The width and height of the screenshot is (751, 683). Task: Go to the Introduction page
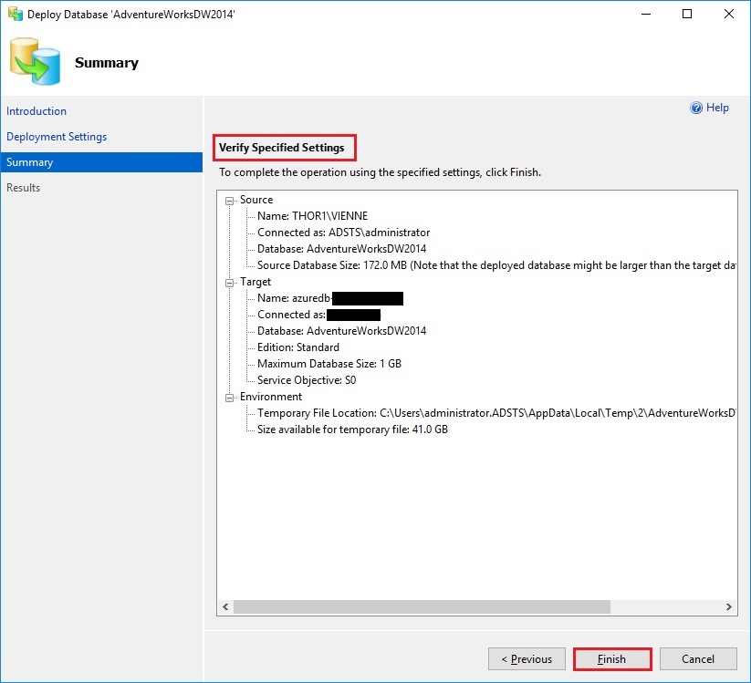[x=37, y=111]
